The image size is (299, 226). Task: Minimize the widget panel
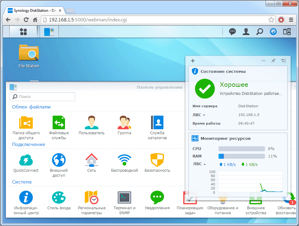point(263,61)
